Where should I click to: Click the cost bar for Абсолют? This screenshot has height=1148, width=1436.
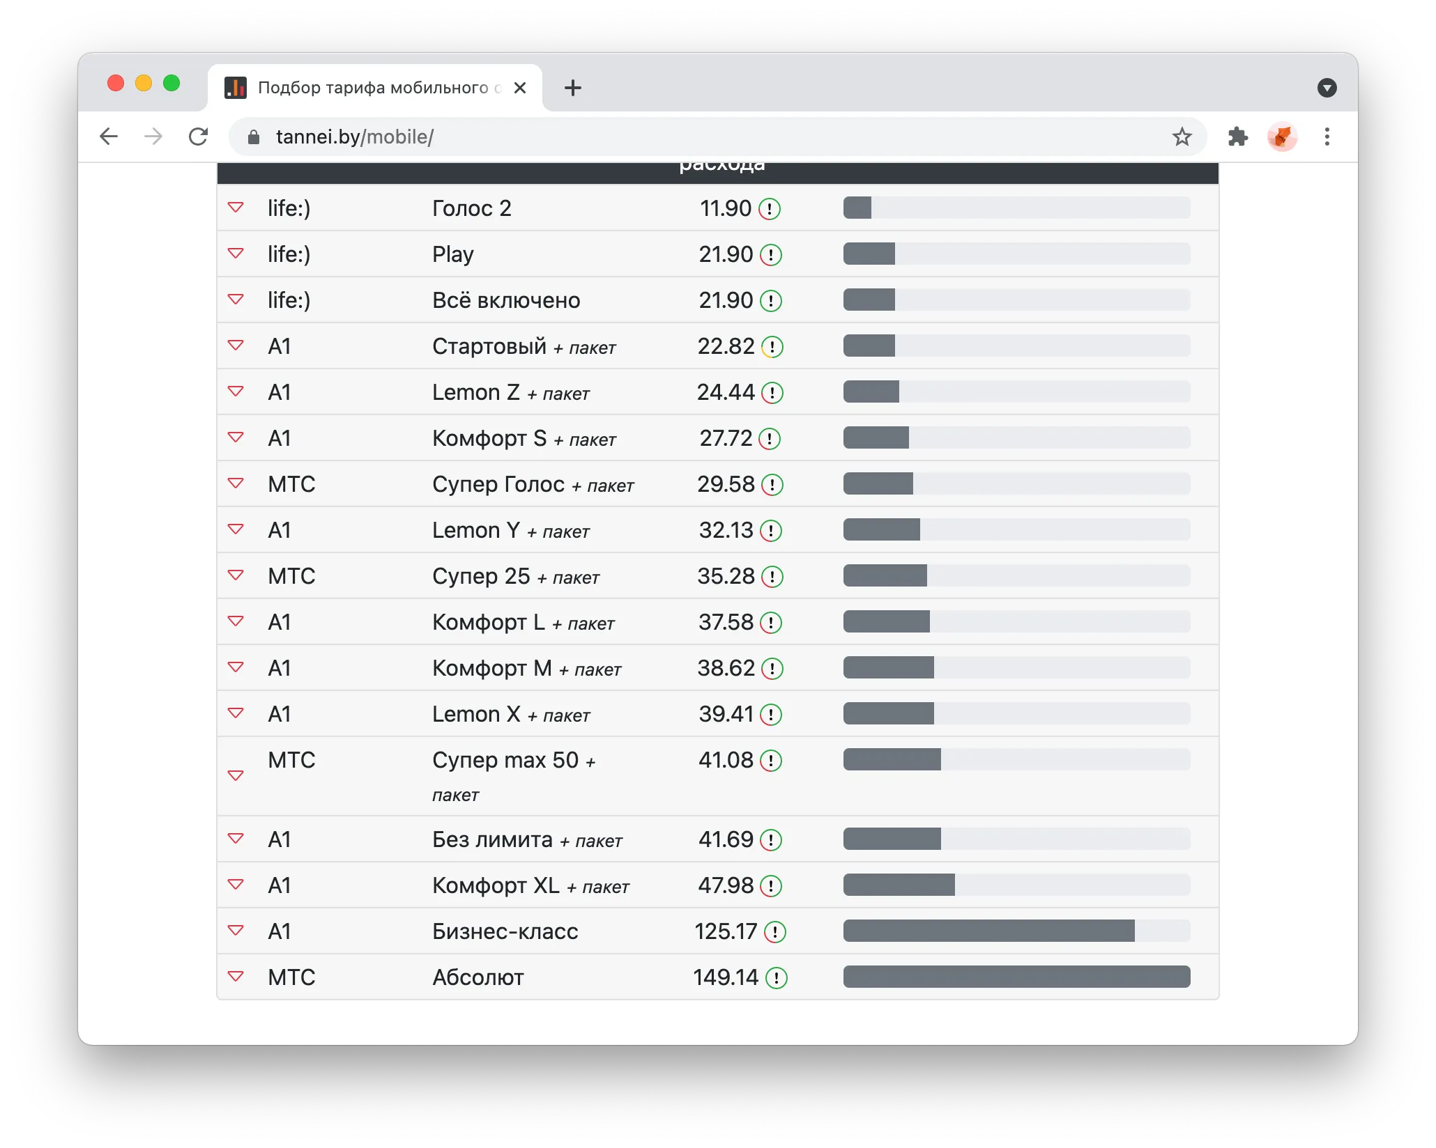1016,977
